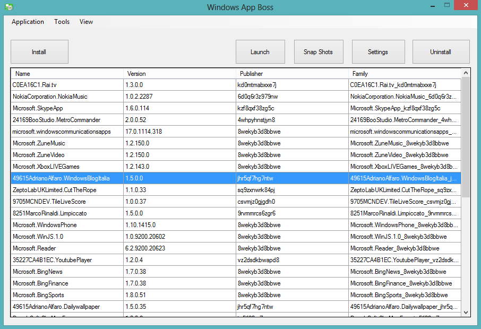Select ZeptoLabUKLimited.CutTheRope app

[236, 190]
